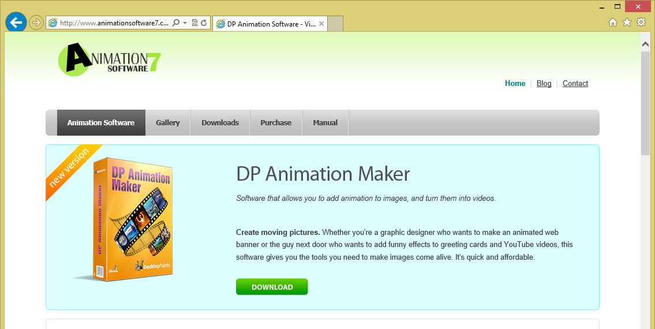
Task: Open the Purchase menu item
Action: coord(276,122)
